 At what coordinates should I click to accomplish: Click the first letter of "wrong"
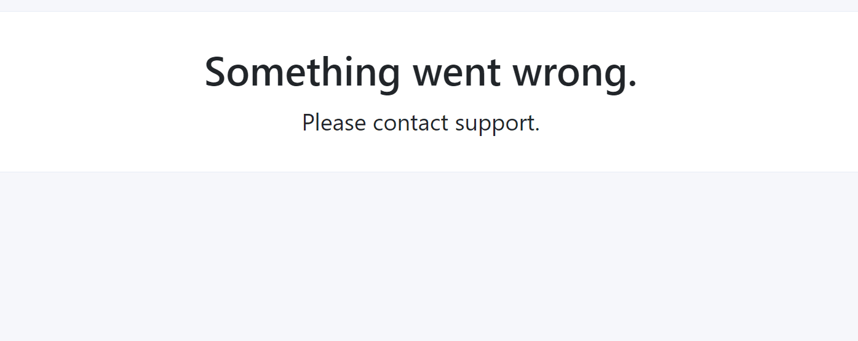pos(528,76)
